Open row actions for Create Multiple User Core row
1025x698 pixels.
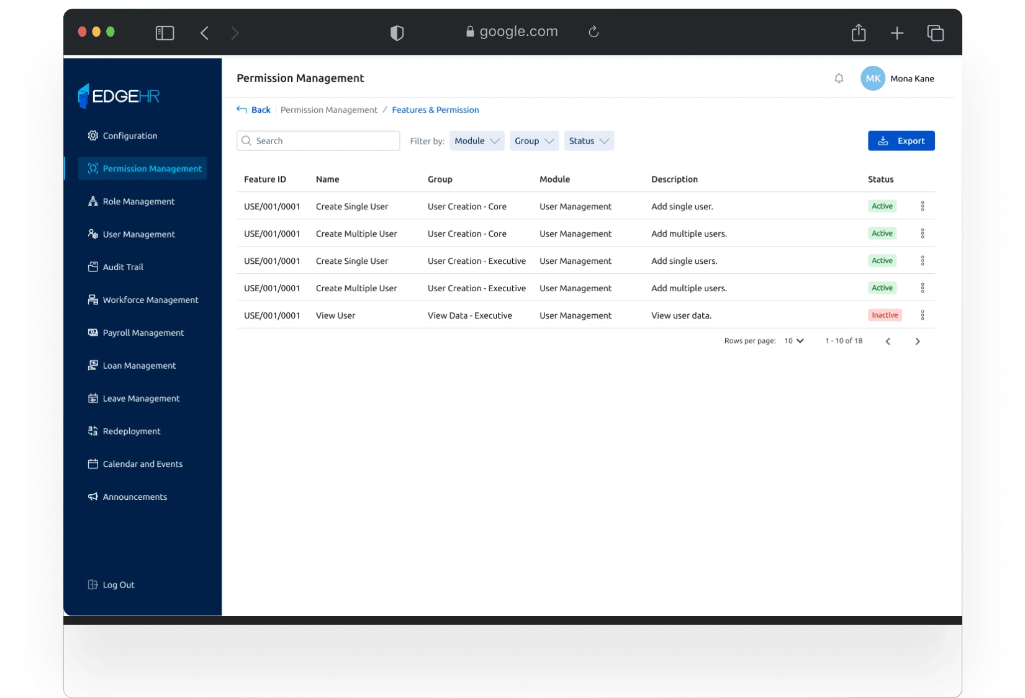pyautogui.click(x=923, y=233)
